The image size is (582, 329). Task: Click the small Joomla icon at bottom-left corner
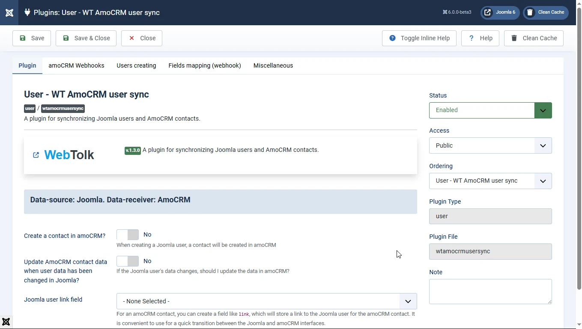(x=6, y=322)
